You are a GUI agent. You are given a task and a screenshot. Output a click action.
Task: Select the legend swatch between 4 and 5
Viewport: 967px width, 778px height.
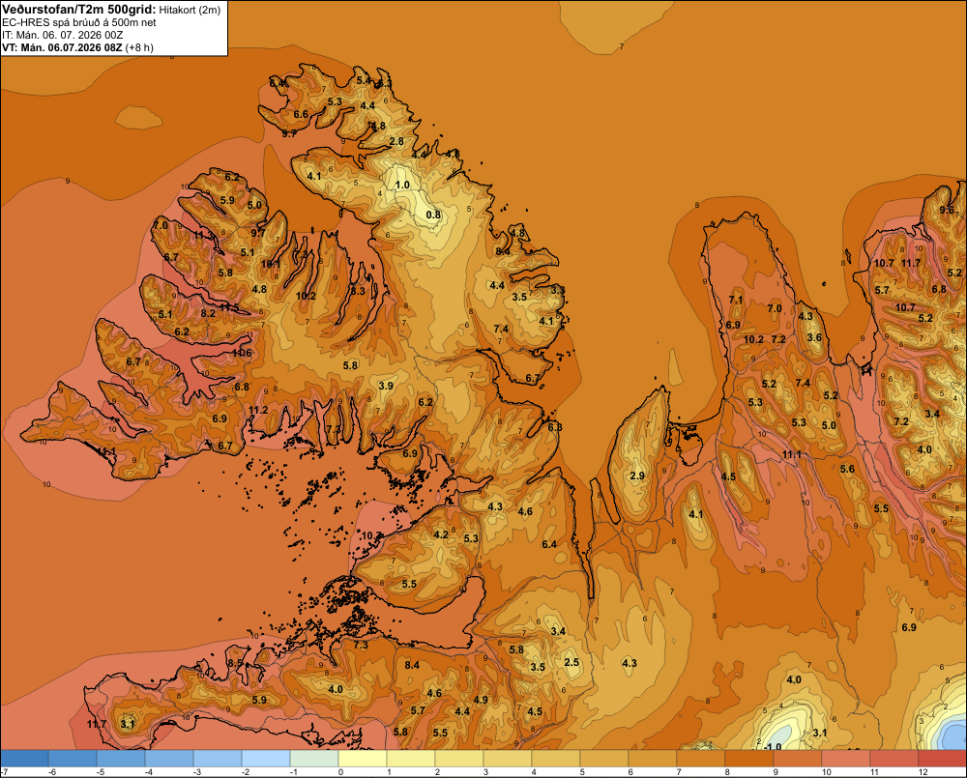tap(556, 759)
